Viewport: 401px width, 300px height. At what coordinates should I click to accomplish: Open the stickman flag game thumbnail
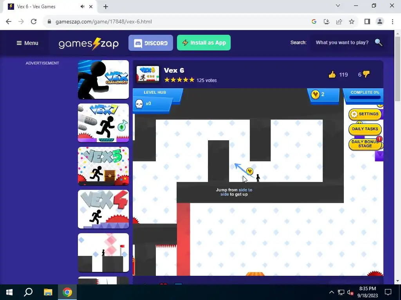tap(103, 253)
